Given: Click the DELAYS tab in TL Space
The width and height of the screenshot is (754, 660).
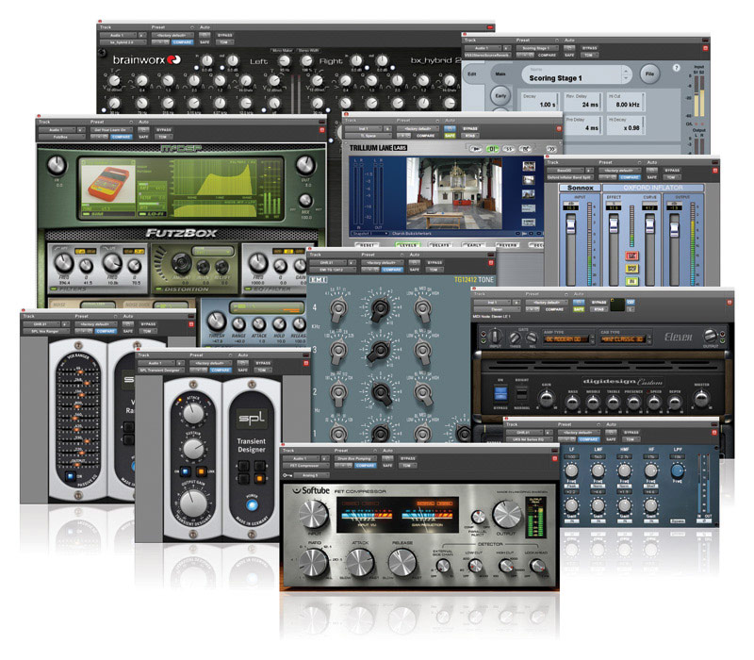Looking at the screenshot, I should pyautogui.click(x=440, y=245).
